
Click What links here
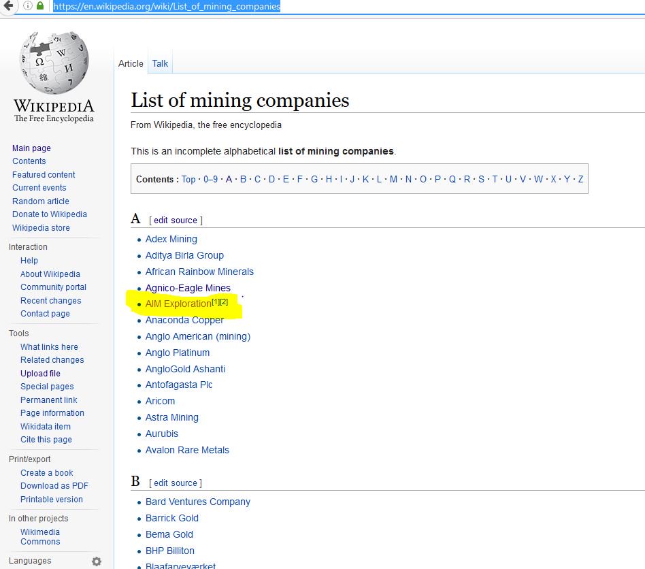pos(50,347)
